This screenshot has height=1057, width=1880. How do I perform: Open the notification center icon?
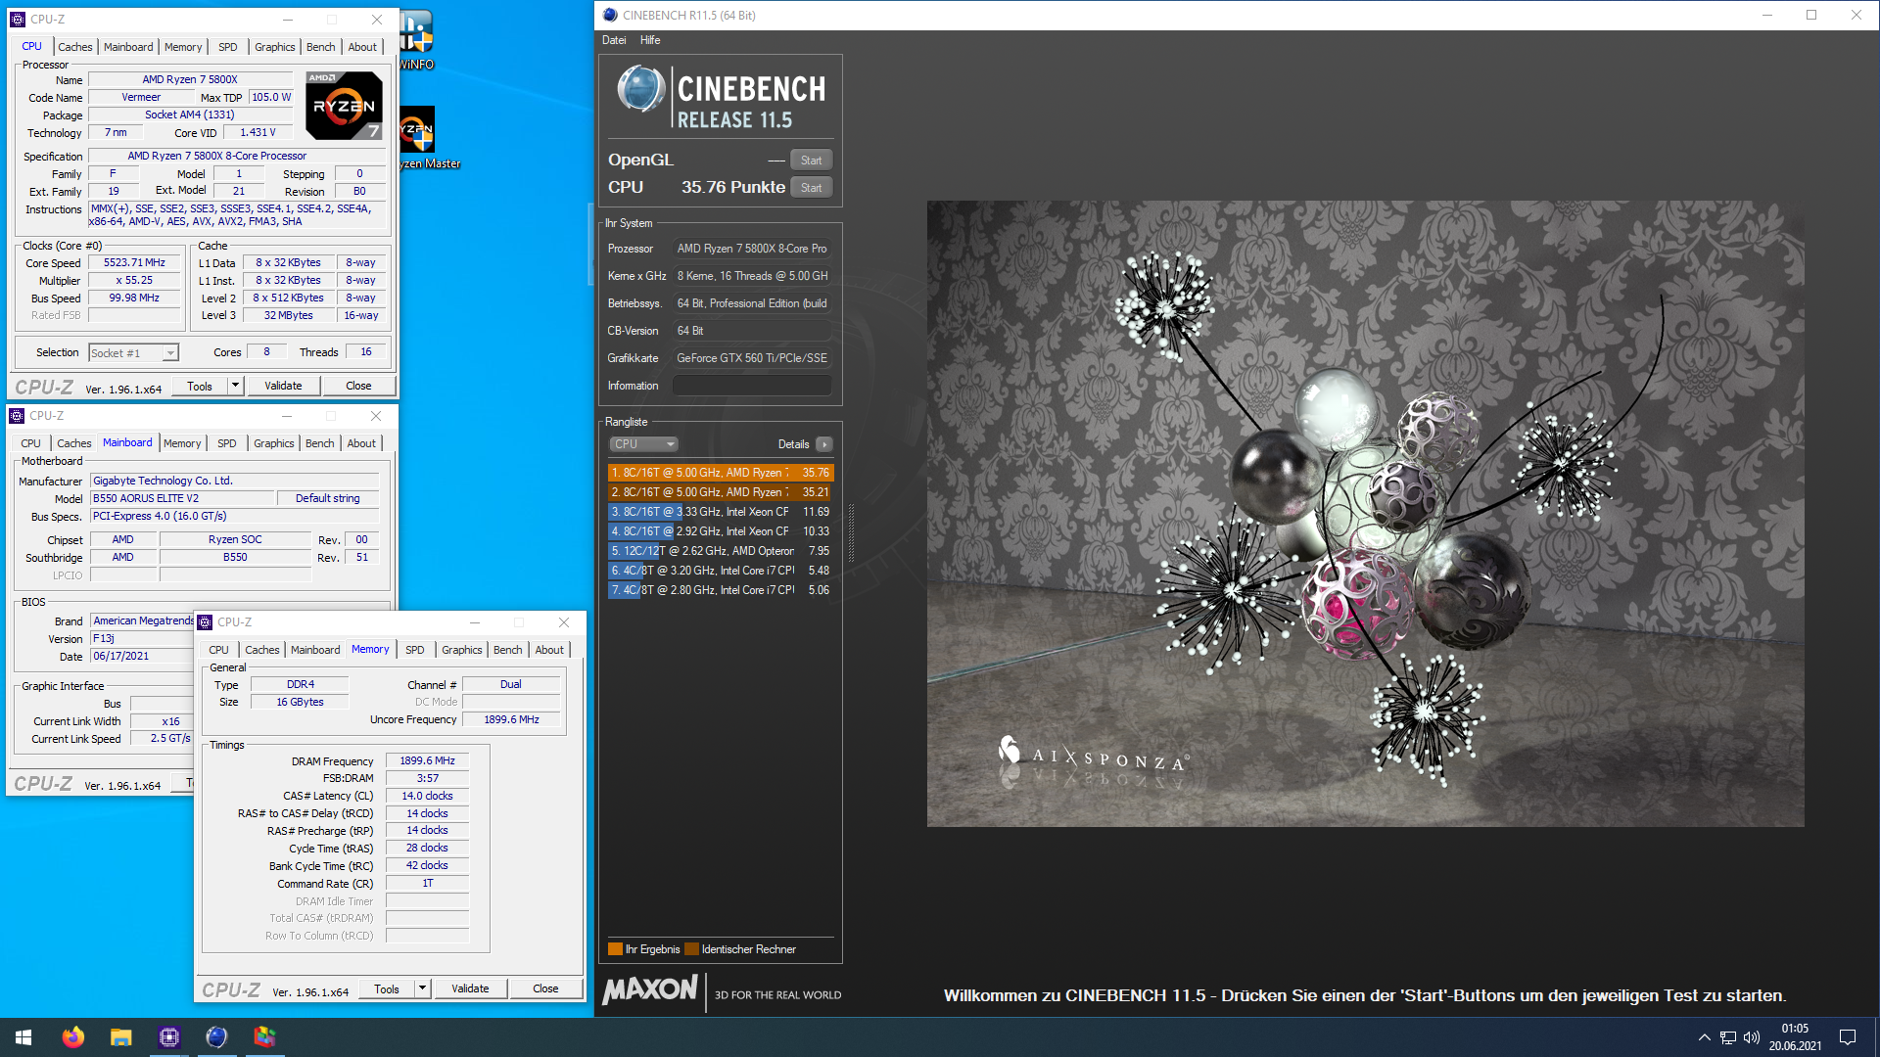tap(1848, 1037)
